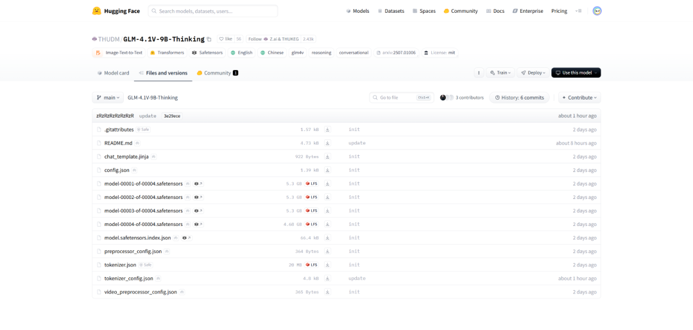693x330 pixels.
Task: Download video_preprocessor_config.json
Action: pyautogui.click(x=327, y=292)
